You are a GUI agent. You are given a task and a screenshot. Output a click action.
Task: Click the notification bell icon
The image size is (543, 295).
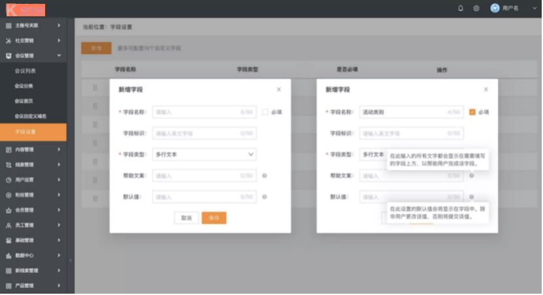coord(461,8)
